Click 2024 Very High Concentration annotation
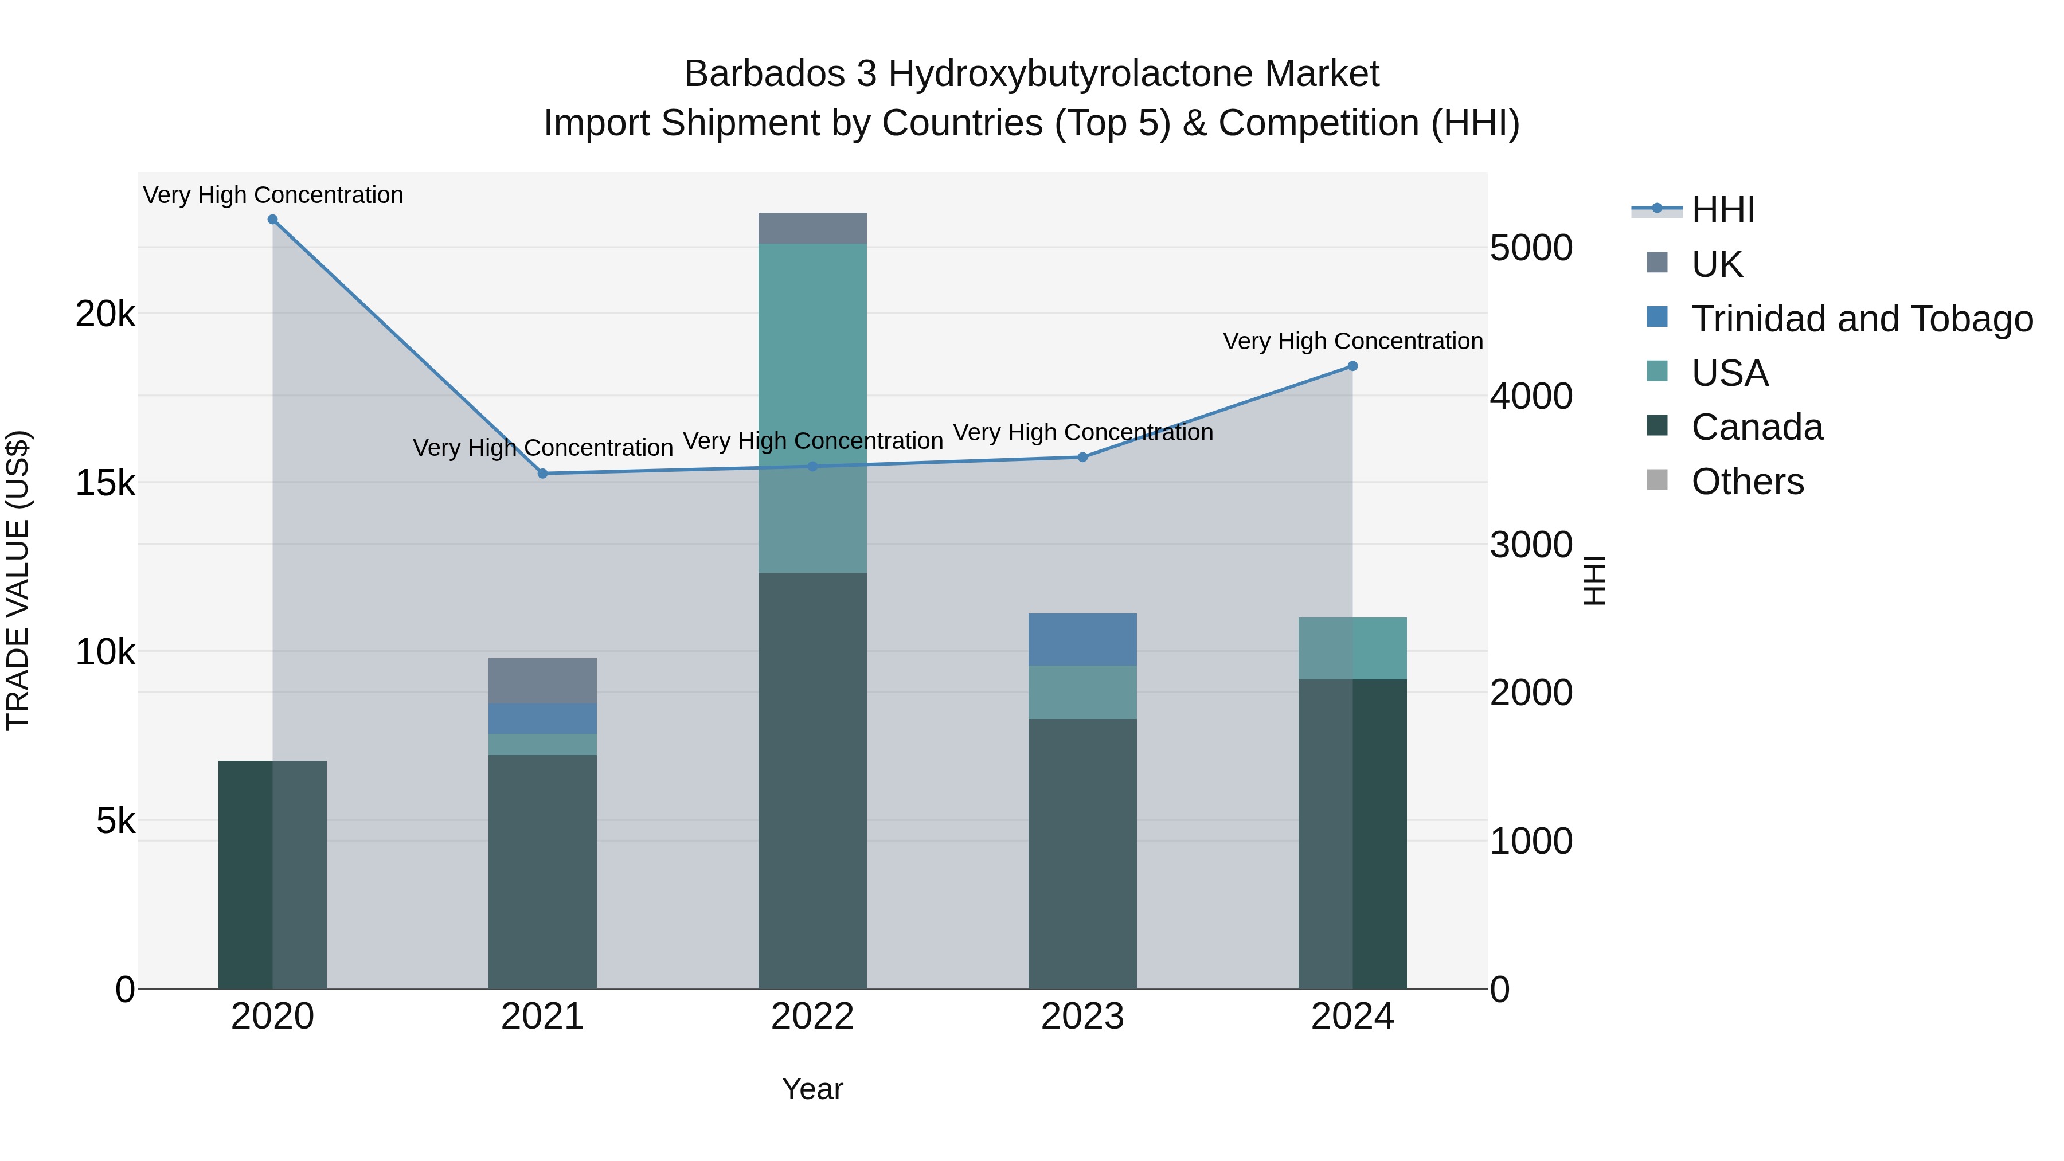This screenshot has height=1161, width=2064. click(x=1353, y=341)
